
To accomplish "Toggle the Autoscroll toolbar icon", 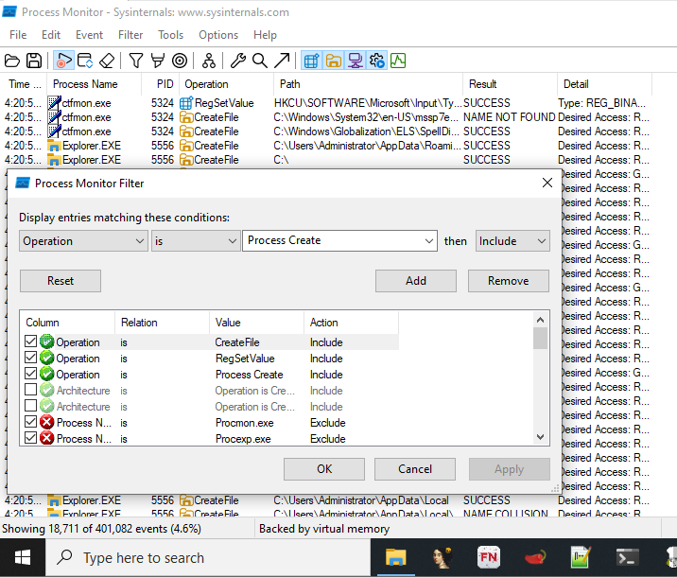I will [x=85, y=61].
